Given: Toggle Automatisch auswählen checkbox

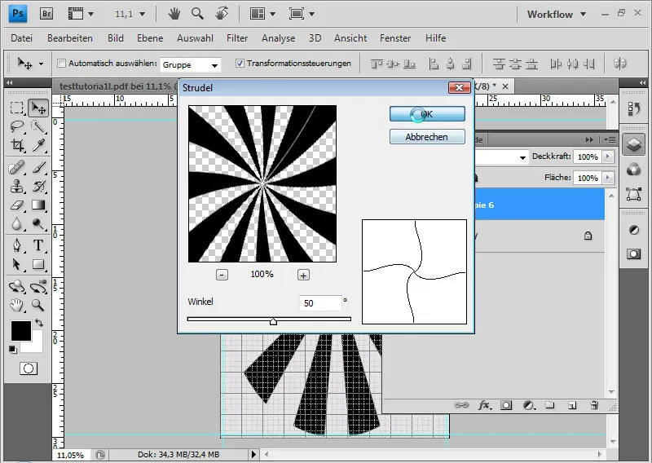Looking at the screenshot, I should [62, 64].
